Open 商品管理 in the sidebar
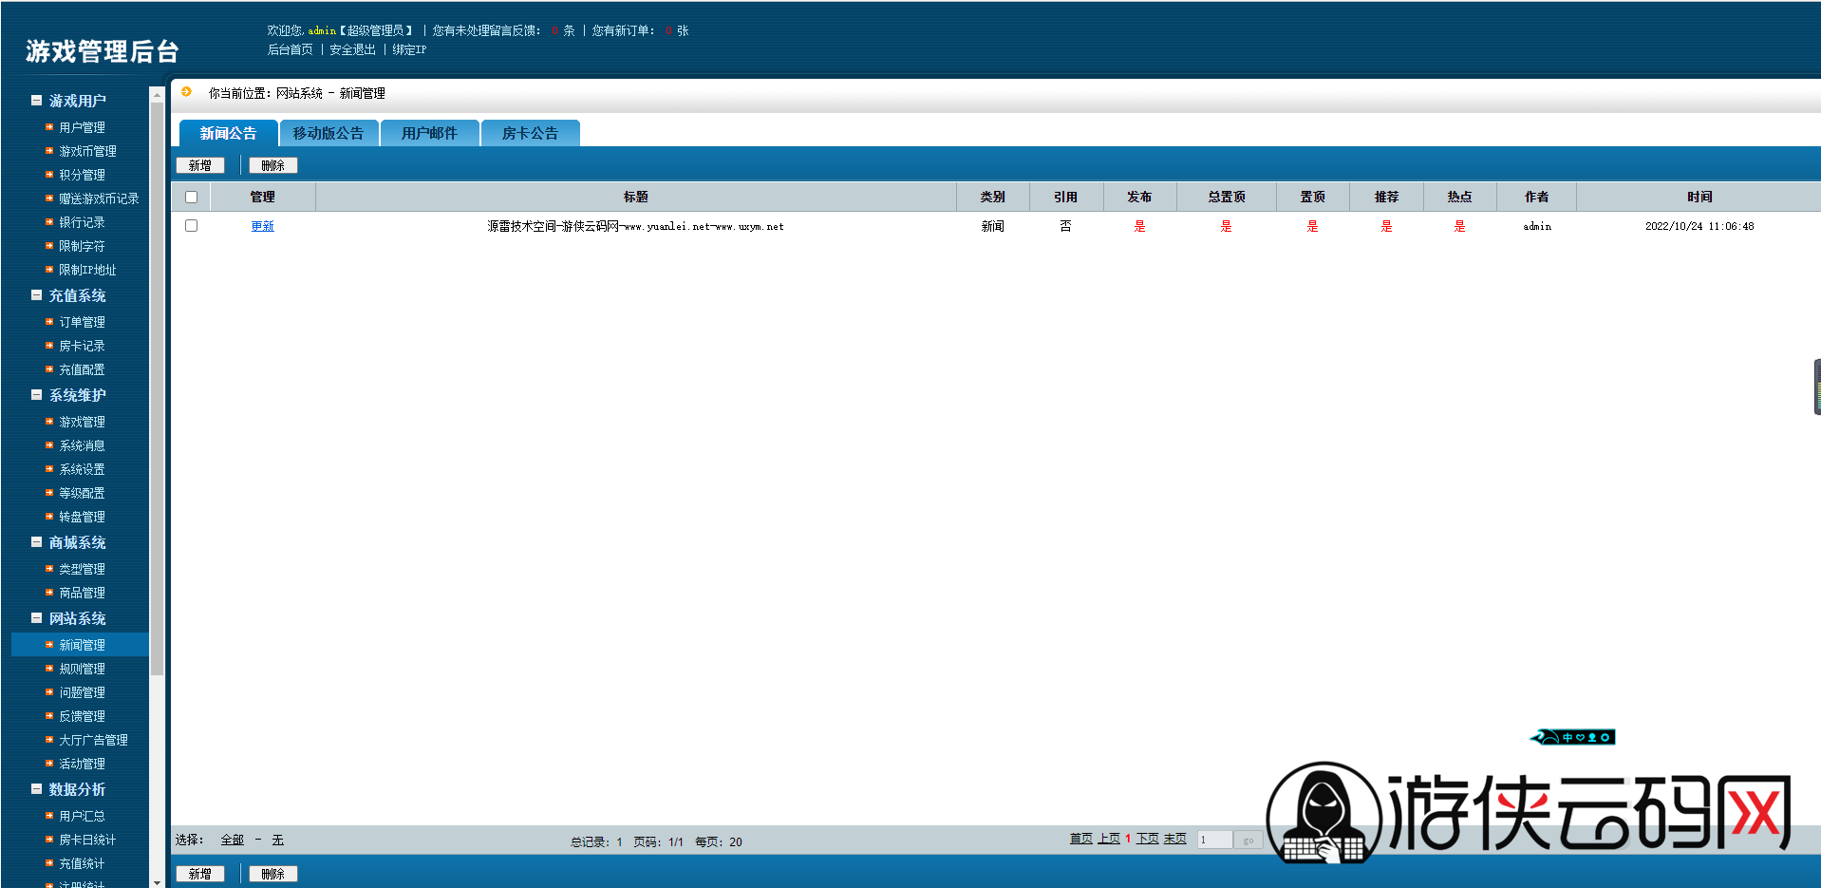Screen dimensions: 1821x888 click(82, 593)
